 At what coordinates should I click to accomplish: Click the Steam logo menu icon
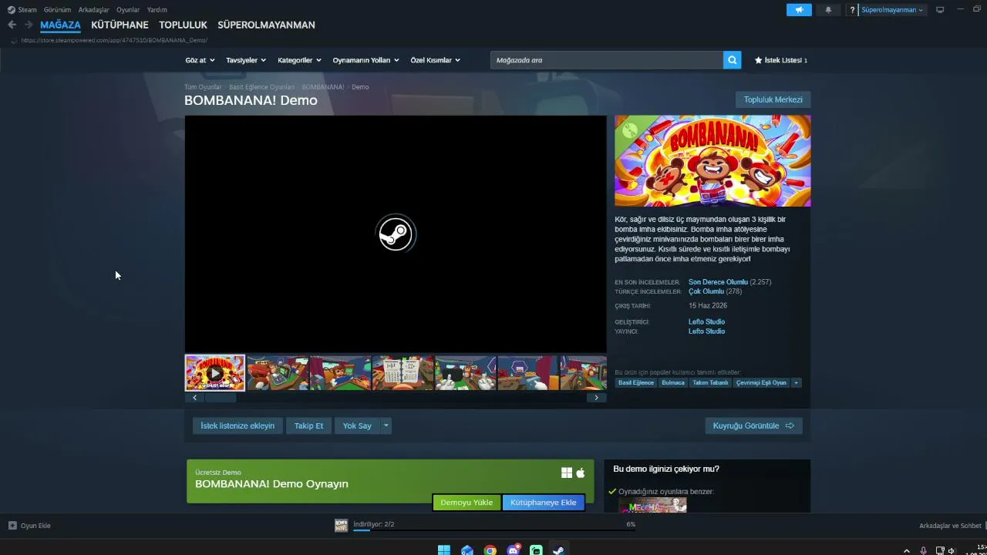click(11, 10)
